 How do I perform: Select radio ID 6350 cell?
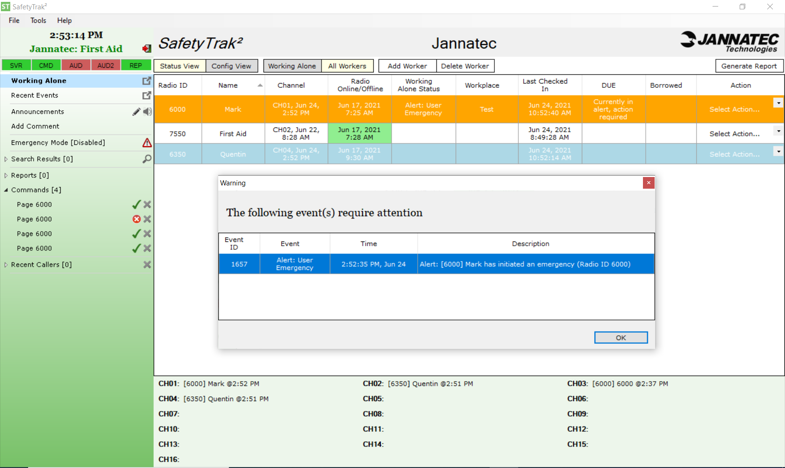coord(178,154)
